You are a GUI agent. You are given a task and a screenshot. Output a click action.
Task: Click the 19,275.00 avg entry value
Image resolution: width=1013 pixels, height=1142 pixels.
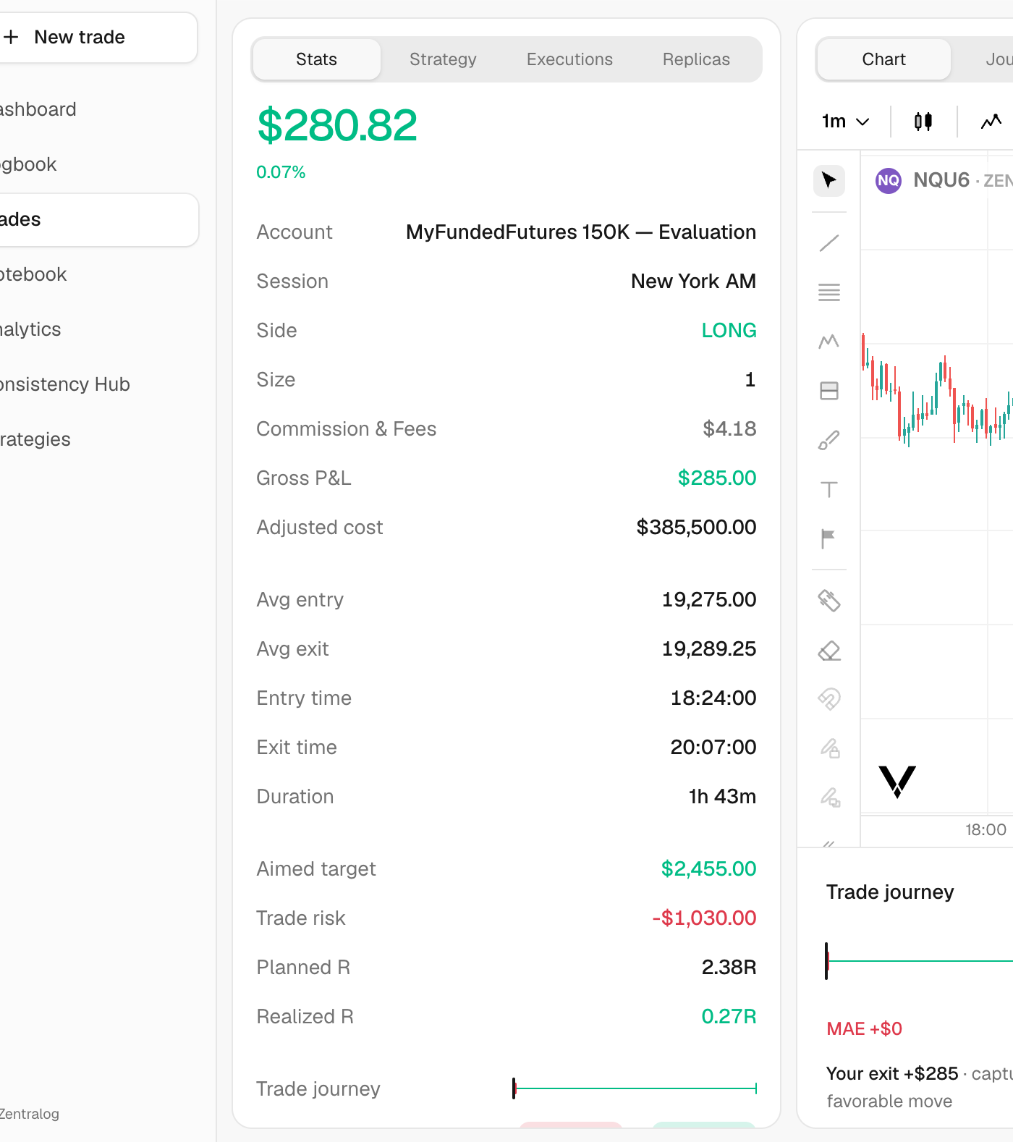pos(709,600)
